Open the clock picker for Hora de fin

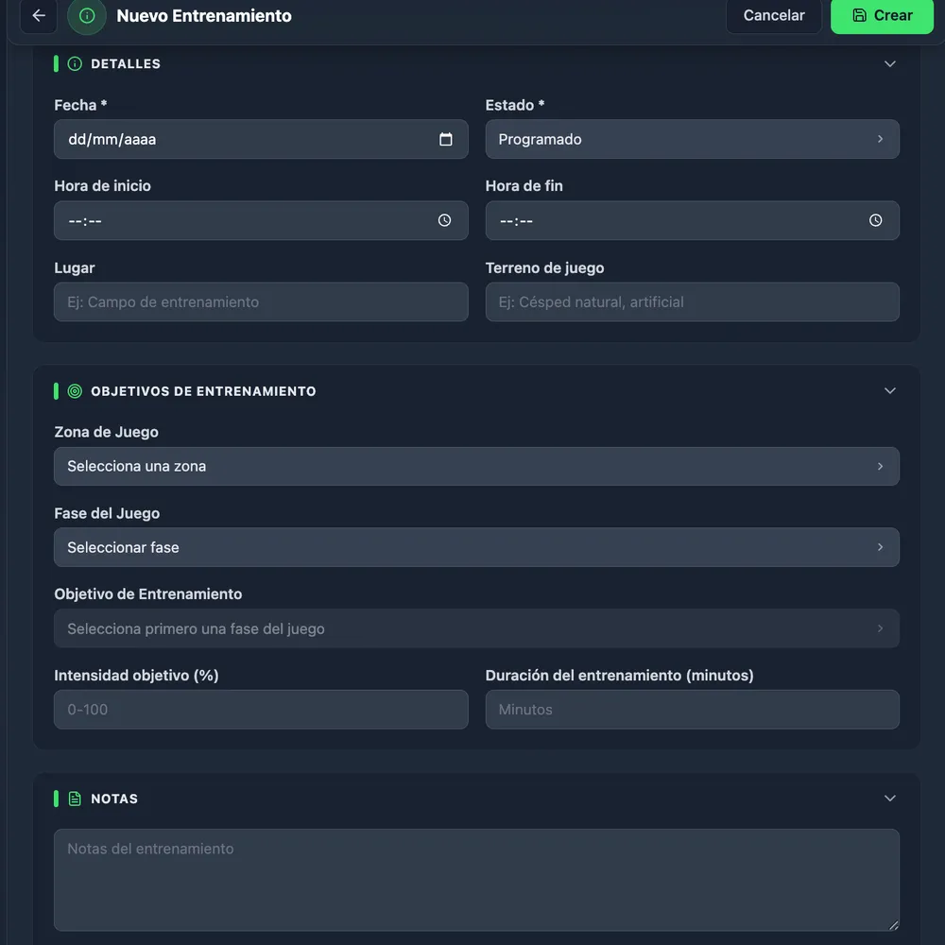[x=875, y=220]
